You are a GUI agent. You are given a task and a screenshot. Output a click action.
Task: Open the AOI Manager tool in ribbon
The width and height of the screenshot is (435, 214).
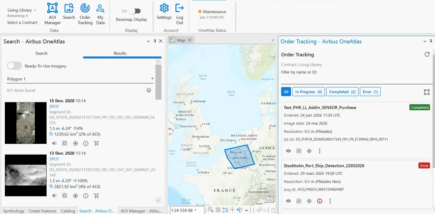point(53,14)
